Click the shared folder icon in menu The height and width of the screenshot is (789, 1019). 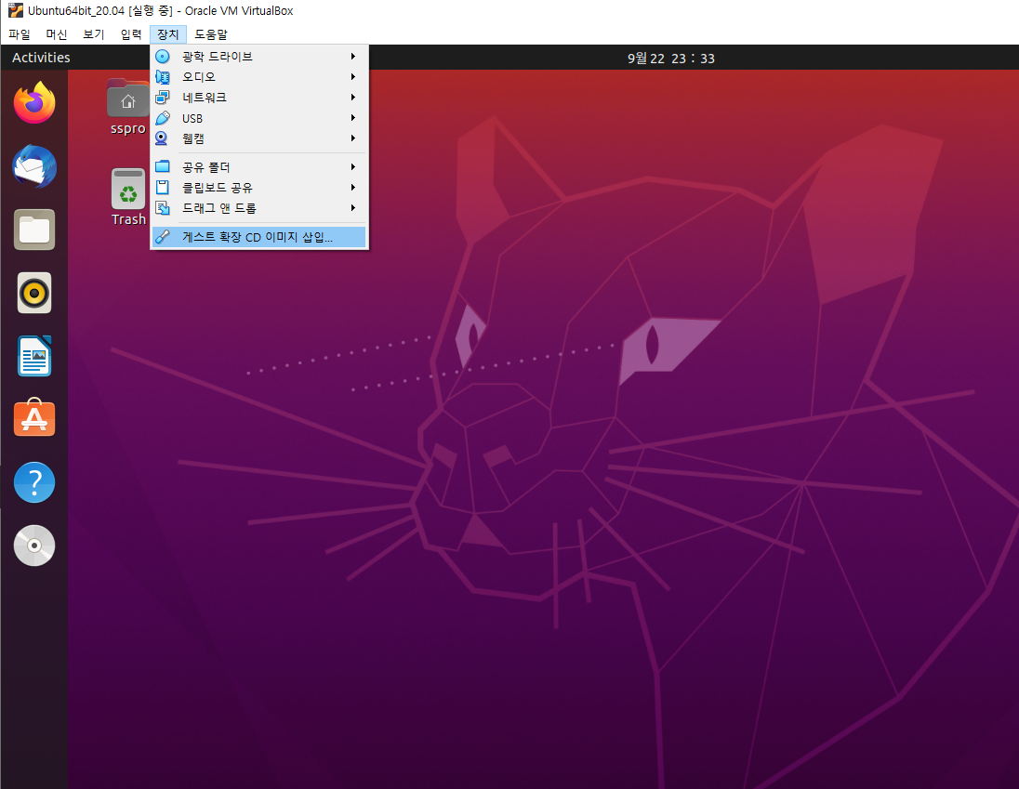pos(163,167)
